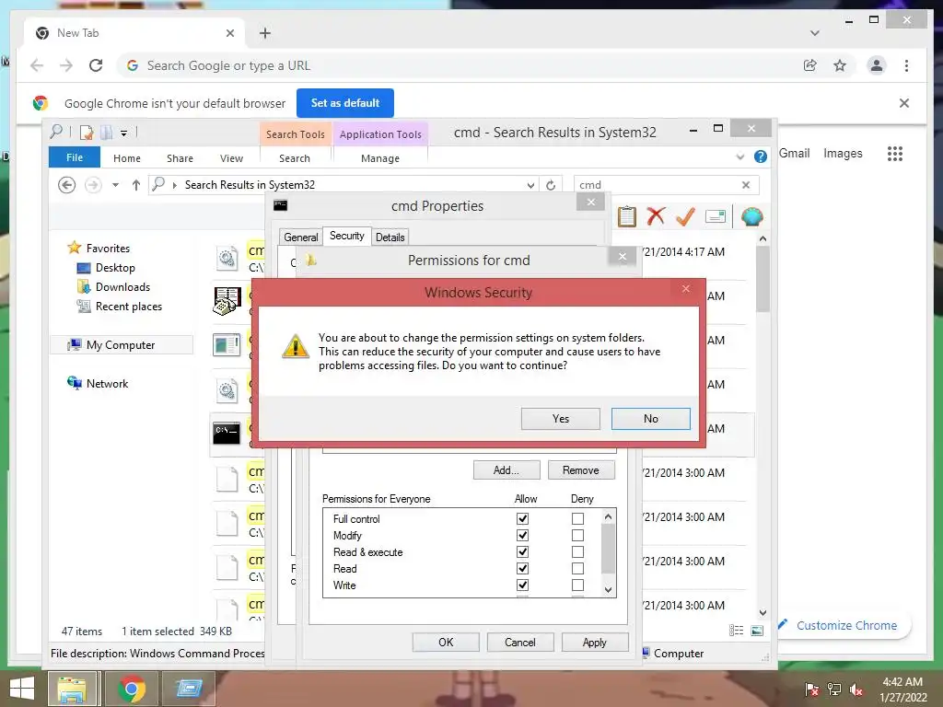
Task: Check Deny box for Full control
Action: [x=578, y=518]
